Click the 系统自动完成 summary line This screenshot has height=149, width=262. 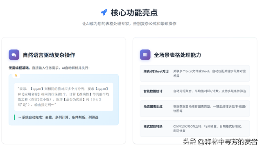(x=58, y=117)
